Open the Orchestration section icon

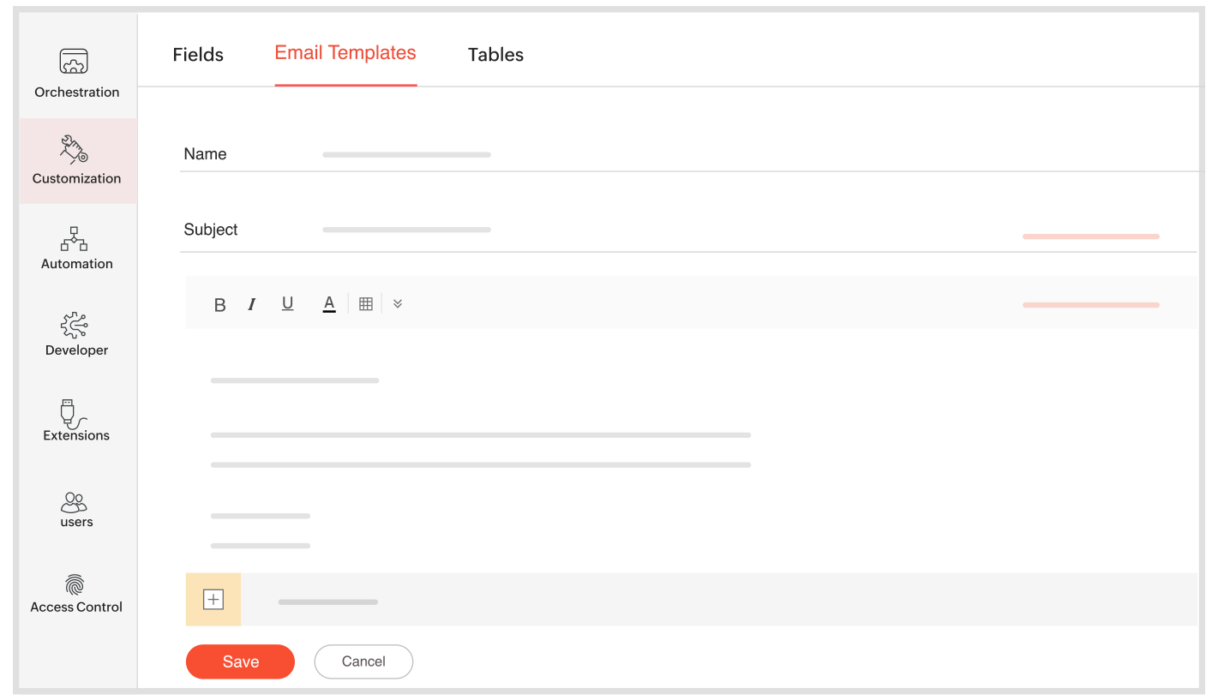(74, 62)
